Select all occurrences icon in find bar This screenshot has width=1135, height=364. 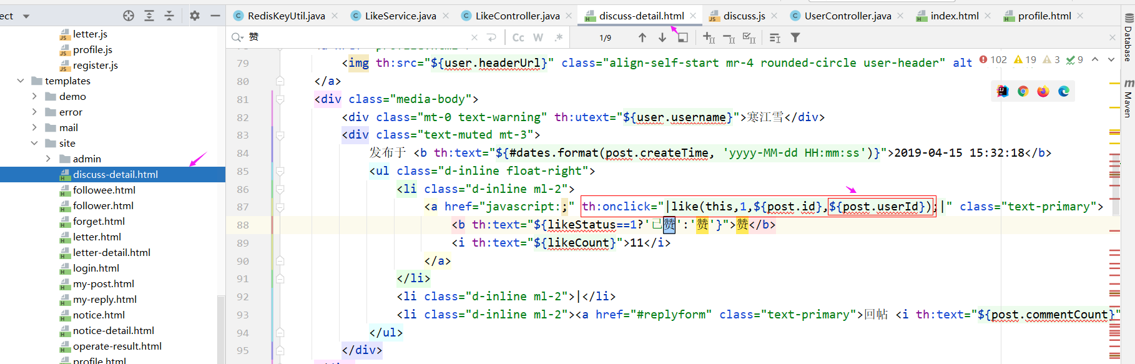pyautogui.click(x=749, y=38)
